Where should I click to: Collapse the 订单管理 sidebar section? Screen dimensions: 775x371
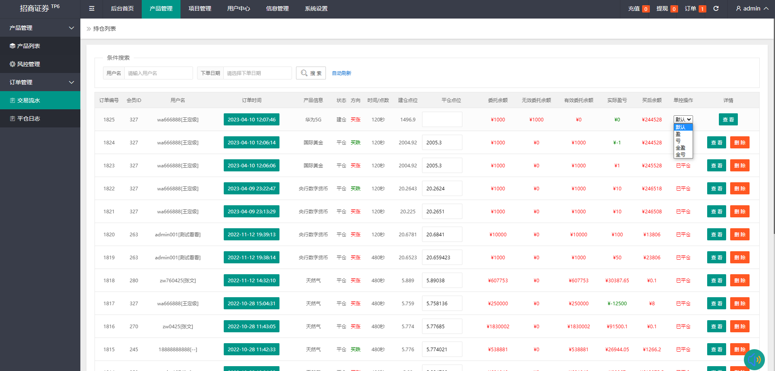(71, 82)
